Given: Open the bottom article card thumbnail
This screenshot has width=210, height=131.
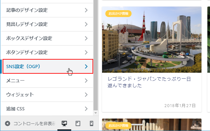Looking at the screenshot, I should 152,124.
